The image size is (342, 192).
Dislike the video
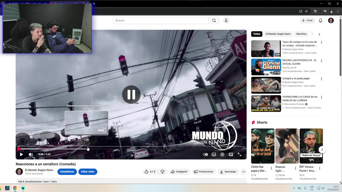click(x=162, y=172)
